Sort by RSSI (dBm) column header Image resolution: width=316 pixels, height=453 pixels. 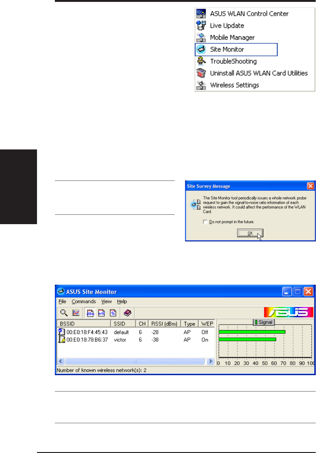[164, 324]
